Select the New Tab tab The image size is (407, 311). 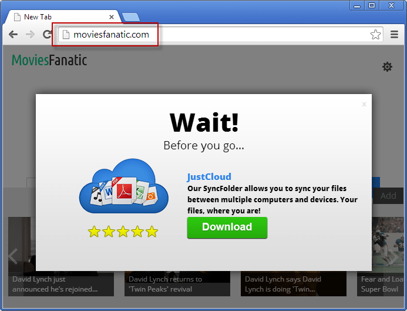pyautogui.click(x=63, y=17)
